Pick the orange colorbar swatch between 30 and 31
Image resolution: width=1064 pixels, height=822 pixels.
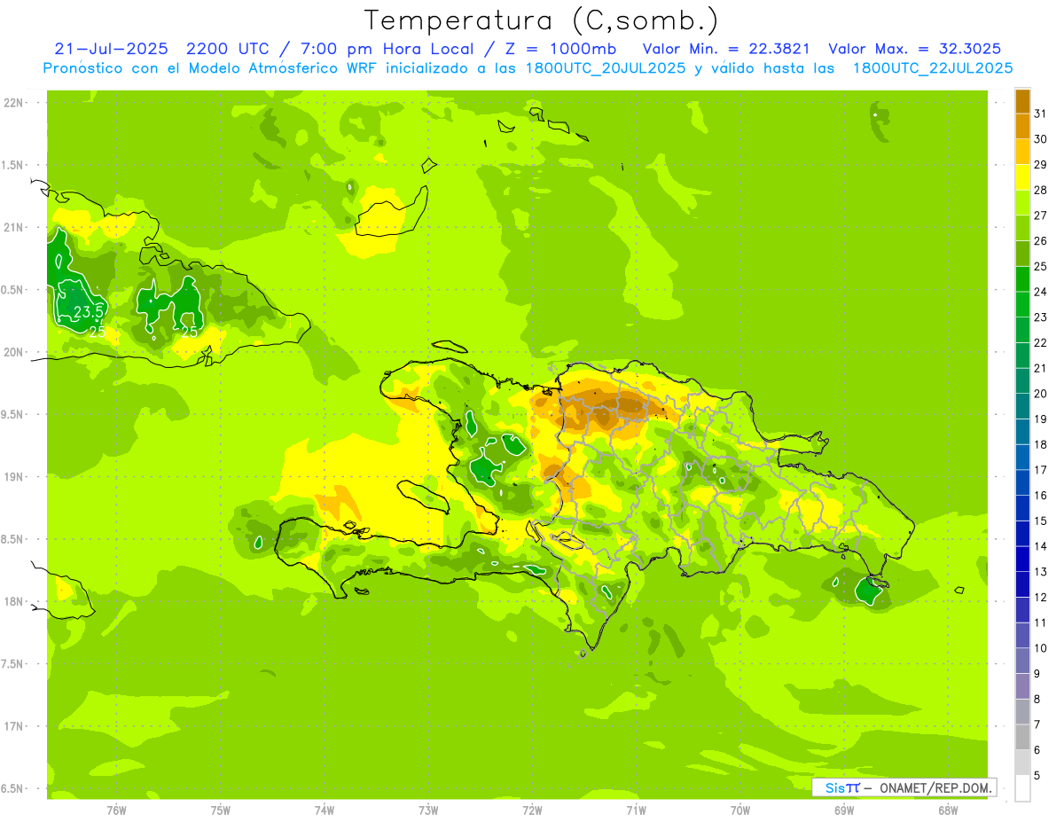coord(1022,127)
